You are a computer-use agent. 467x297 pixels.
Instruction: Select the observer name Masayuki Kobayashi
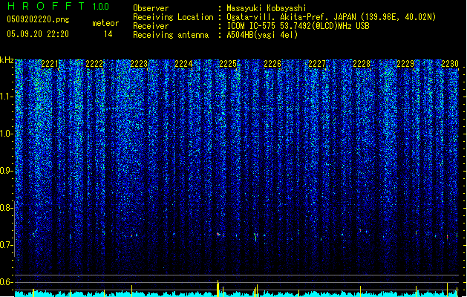(267, 8)
